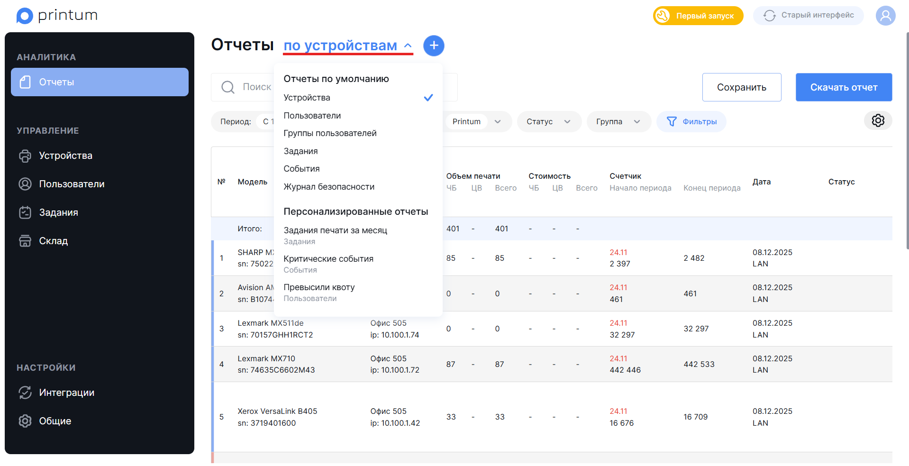This screenshot has height=466, width=909.
Task: Open the user profile avatar
Action: click(x=885, y=16)
